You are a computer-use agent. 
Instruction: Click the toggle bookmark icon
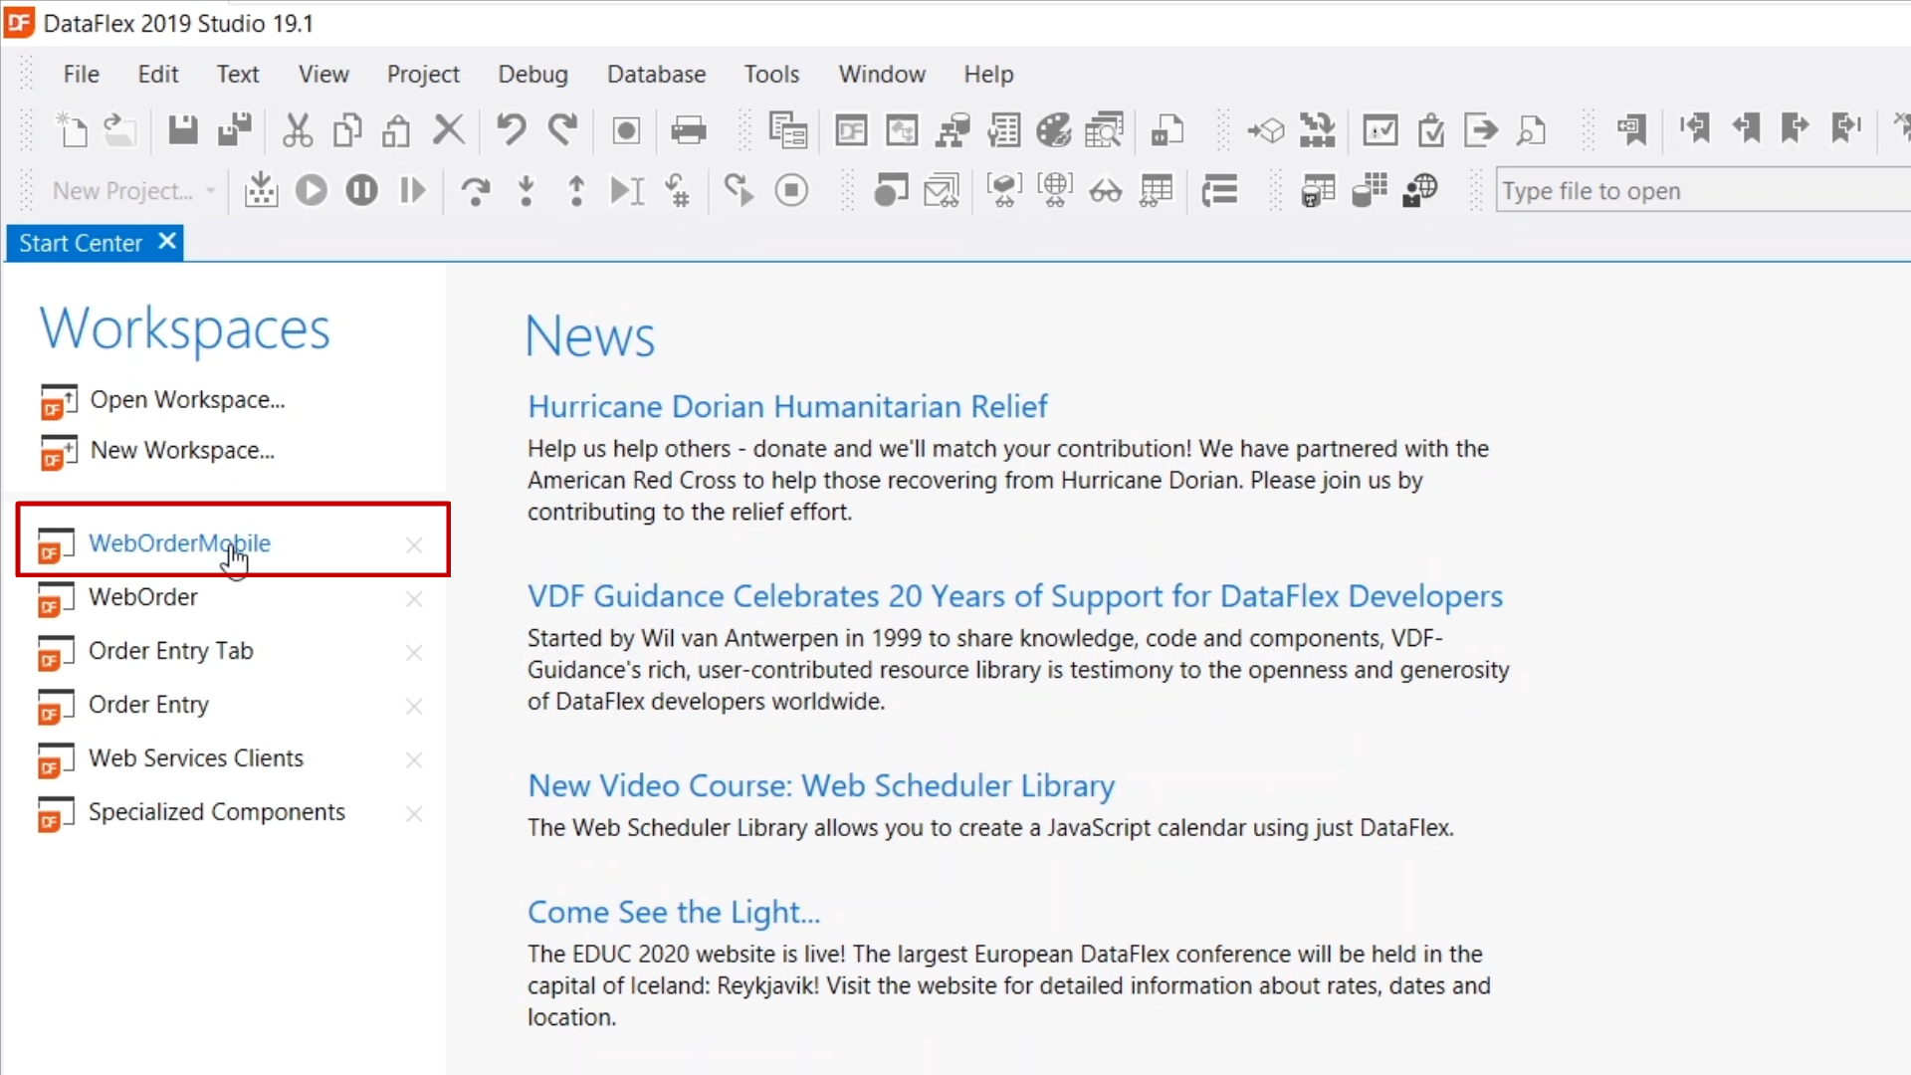[1631, 130]
